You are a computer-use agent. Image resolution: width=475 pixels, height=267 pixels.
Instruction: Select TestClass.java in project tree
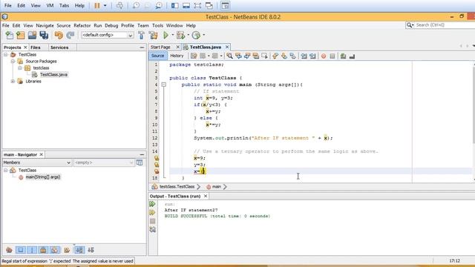53,74
